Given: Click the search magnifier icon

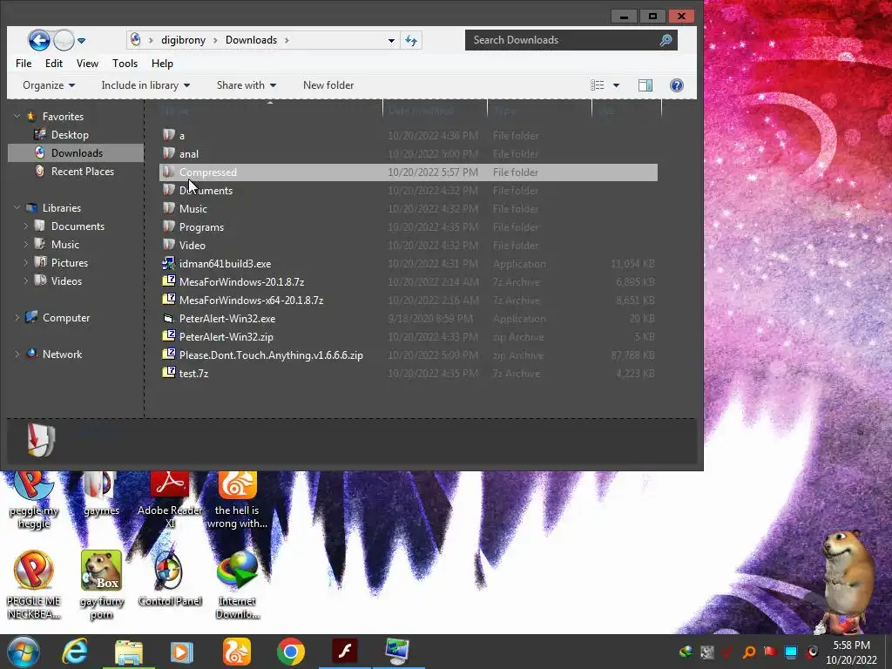Looking at the screenshot, I should tap(666, 40).
